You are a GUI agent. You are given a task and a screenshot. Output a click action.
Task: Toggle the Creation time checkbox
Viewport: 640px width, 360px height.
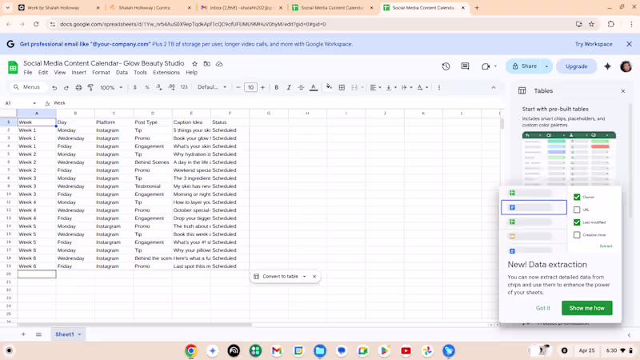[x=577, y=235]
